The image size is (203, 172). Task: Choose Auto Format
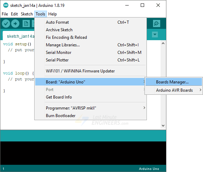91,22
